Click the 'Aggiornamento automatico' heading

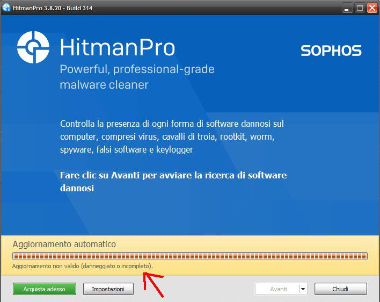click(64, 244)
